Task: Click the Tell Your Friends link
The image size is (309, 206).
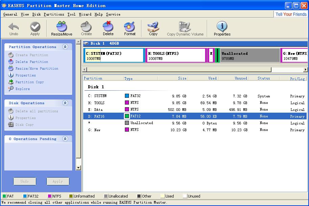Action: [x=291, y=14]
